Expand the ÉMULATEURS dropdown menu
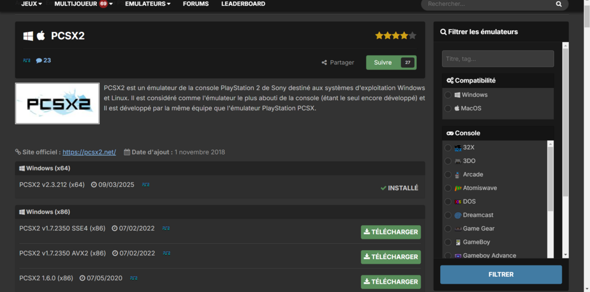 click(147, 4)
